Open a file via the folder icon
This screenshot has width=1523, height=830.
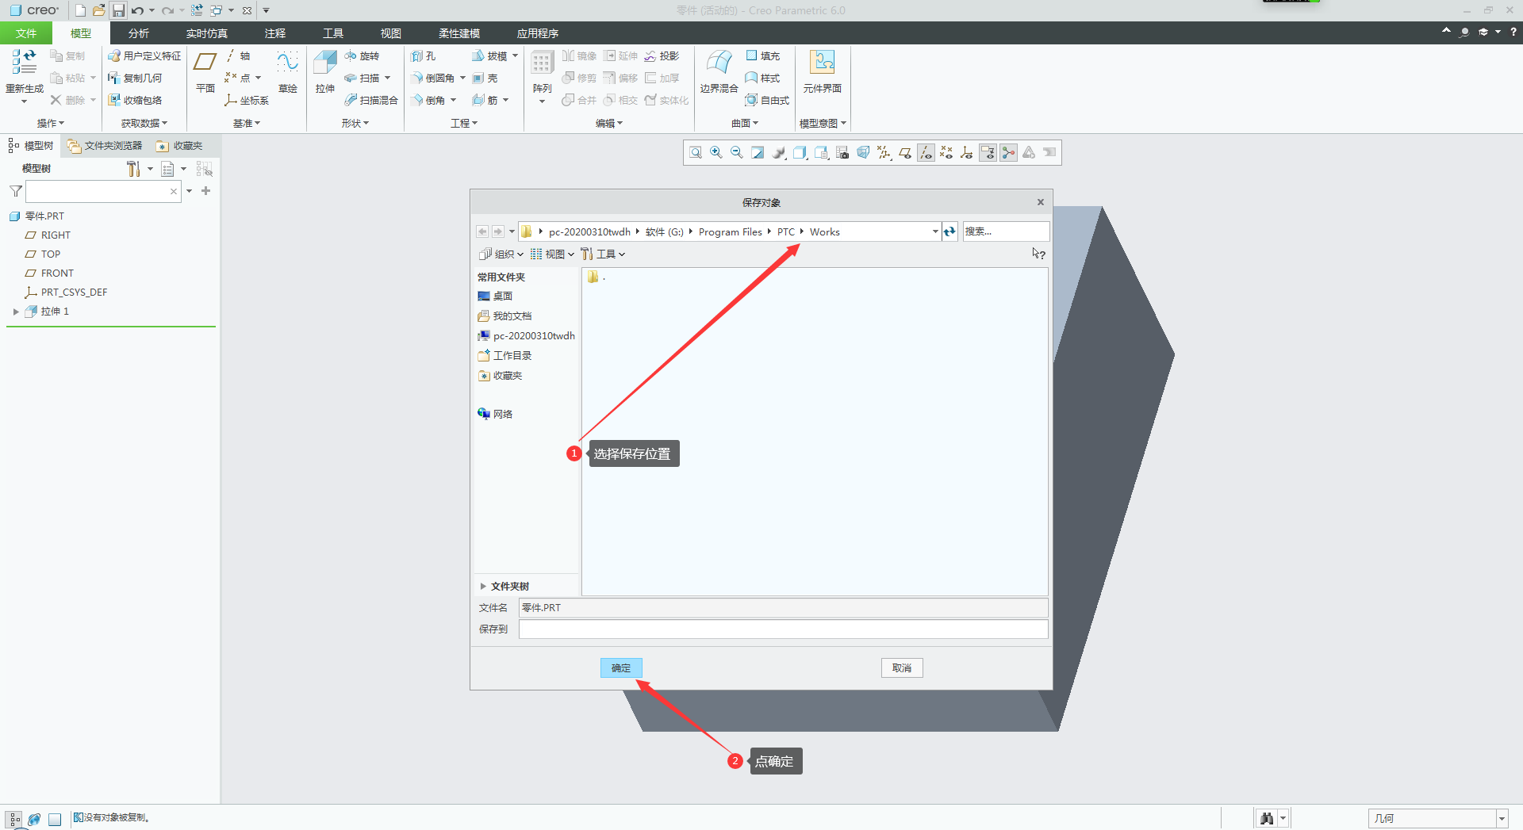(99, 10)
